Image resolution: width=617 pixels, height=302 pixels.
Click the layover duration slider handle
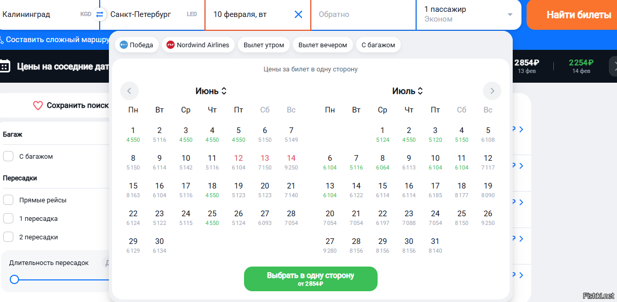[14, 279]
